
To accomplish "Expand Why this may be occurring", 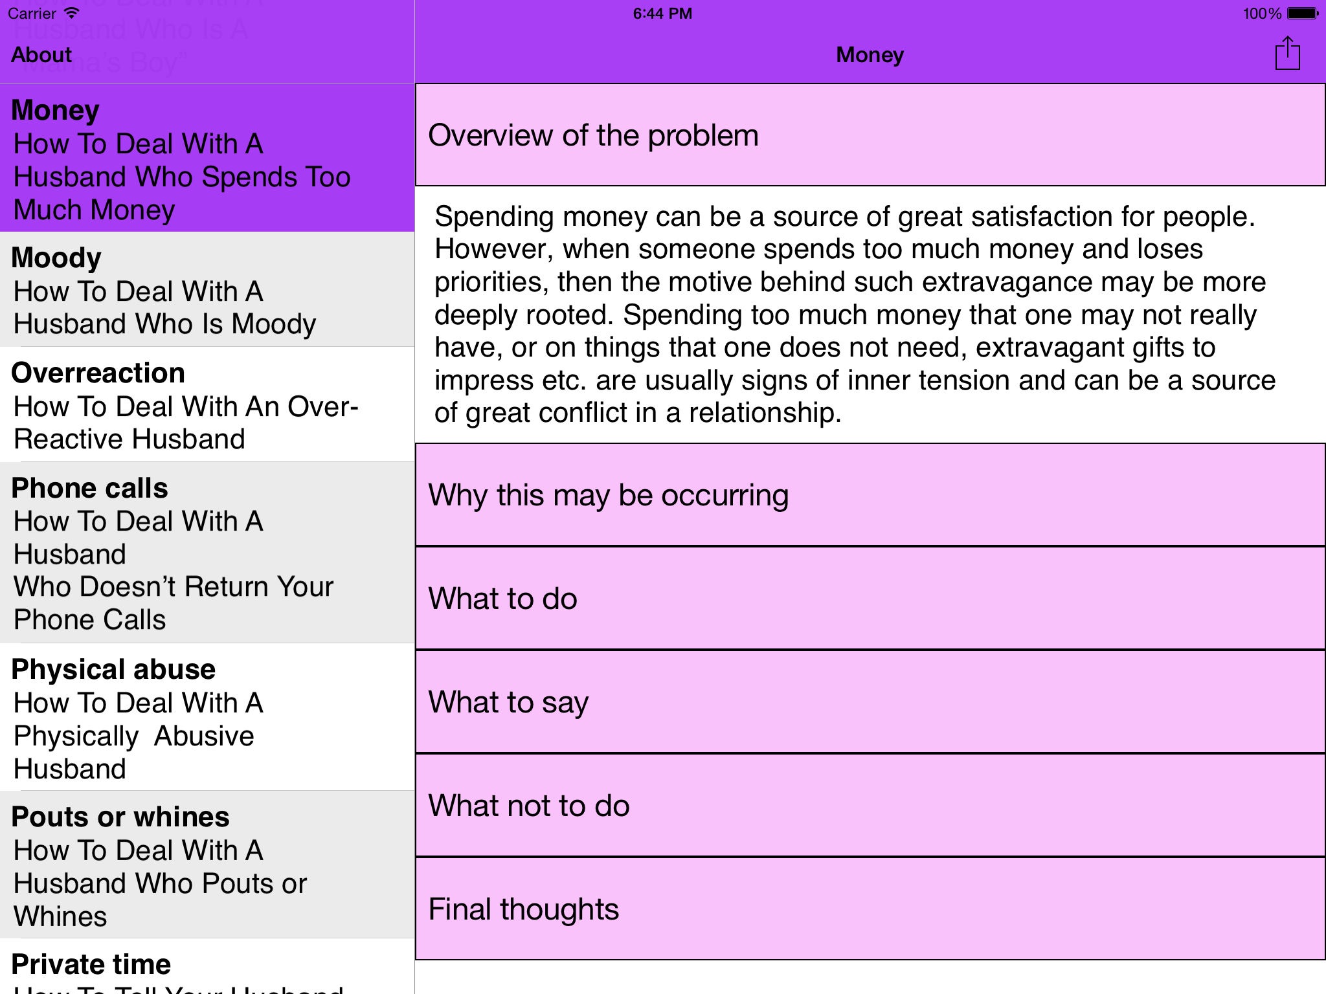I will pos(870,495).
